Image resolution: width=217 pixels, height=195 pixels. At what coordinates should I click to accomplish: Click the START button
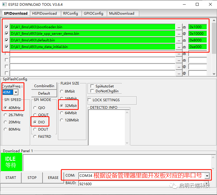[x=11, y=178]
